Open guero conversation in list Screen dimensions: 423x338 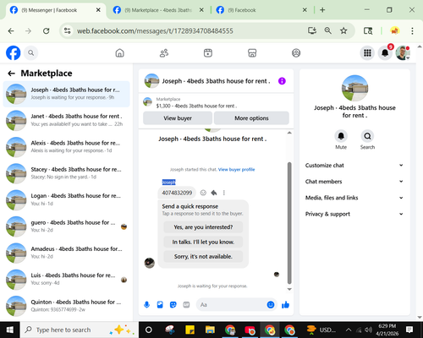click(66, 226)
